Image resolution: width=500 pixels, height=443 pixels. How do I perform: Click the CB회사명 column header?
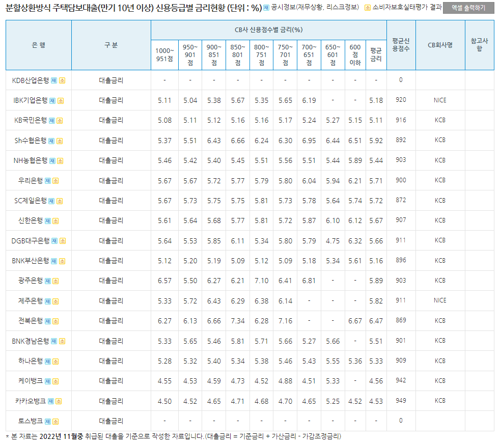point(440,45)
